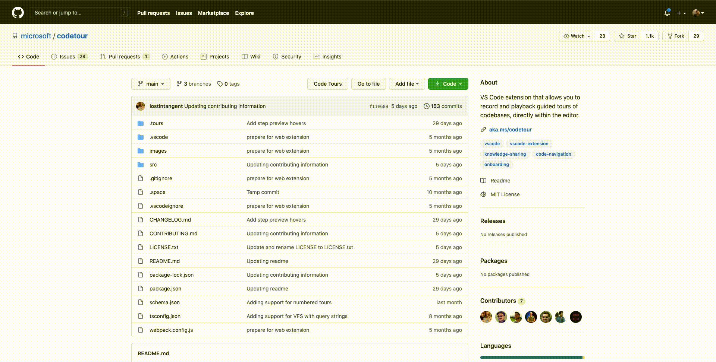The width and height of the screenshot is (716, 362).
Task: Switch to the Security tab
Action: pos(287,57)
